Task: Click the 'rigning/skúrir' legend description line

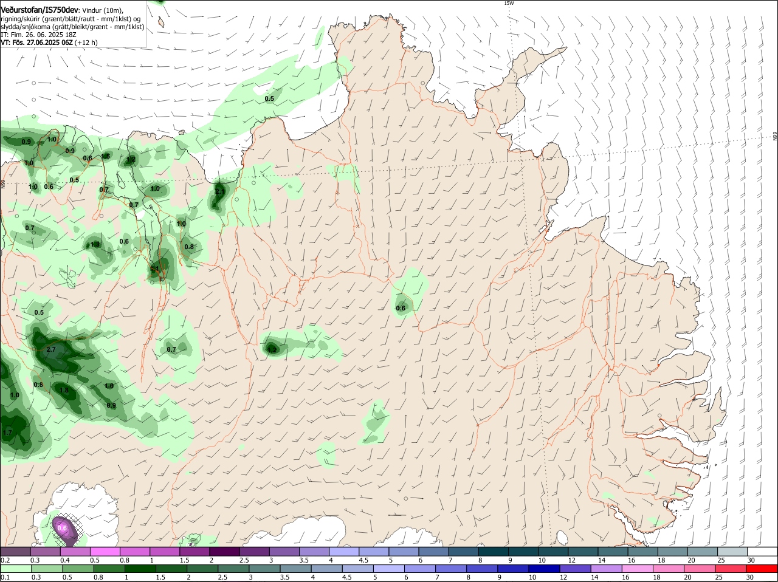Action: coord(71,19)
